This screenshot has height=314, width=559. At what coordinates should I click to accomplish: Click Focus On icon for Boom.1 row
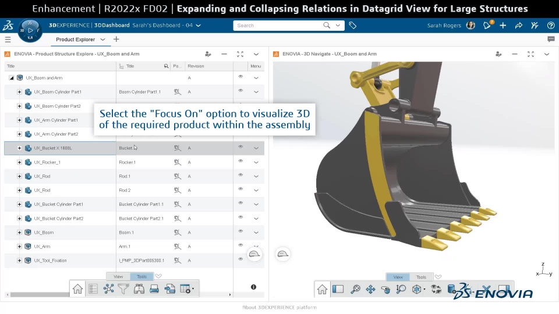point(177,232)
